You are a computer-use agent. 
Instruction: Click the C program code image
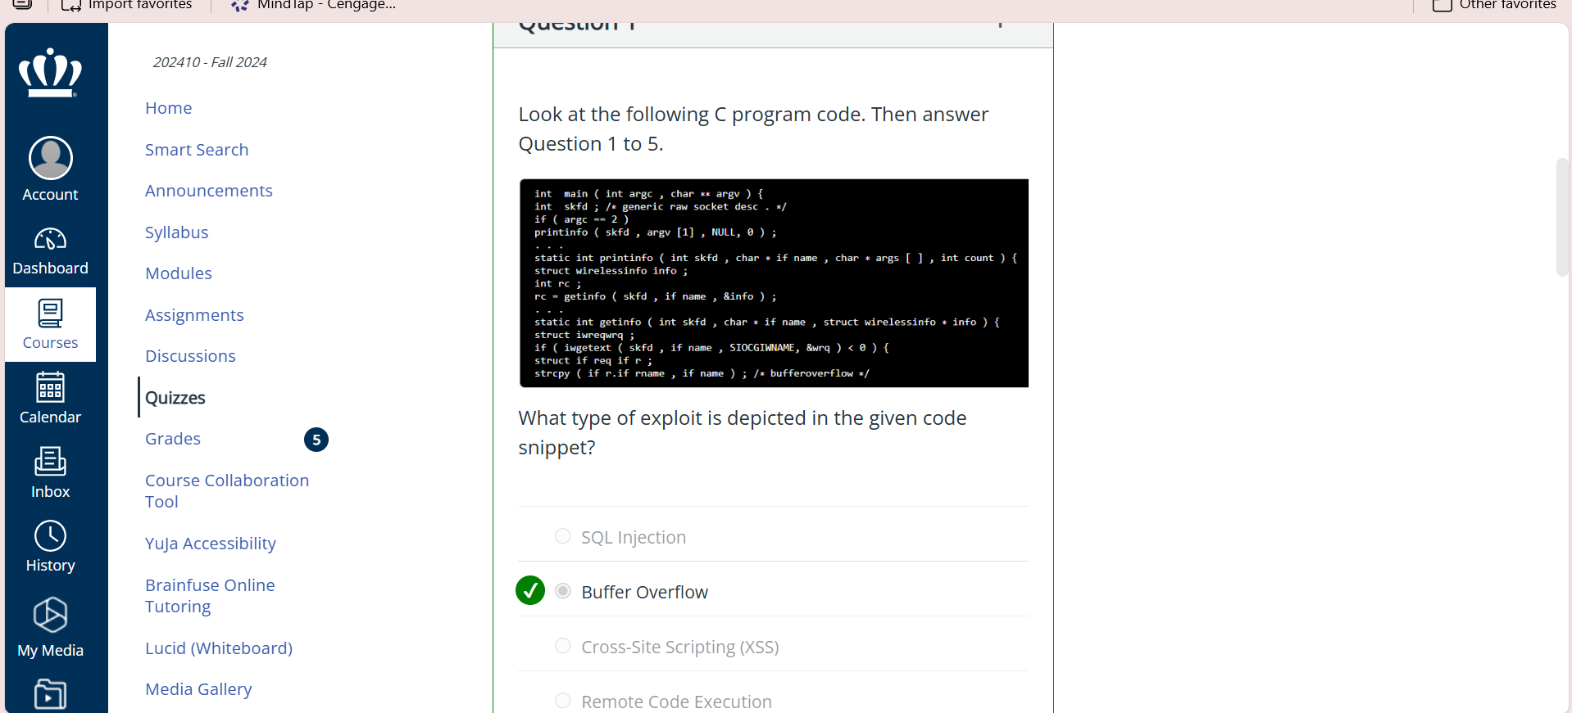click(774, 283)
